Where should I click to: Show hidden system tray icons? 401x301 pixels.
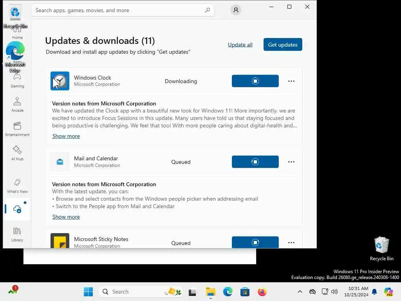tap(300, 292)
